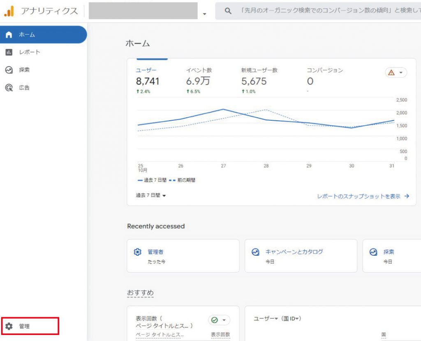Click the ↑2.4% change indicator

143,92
